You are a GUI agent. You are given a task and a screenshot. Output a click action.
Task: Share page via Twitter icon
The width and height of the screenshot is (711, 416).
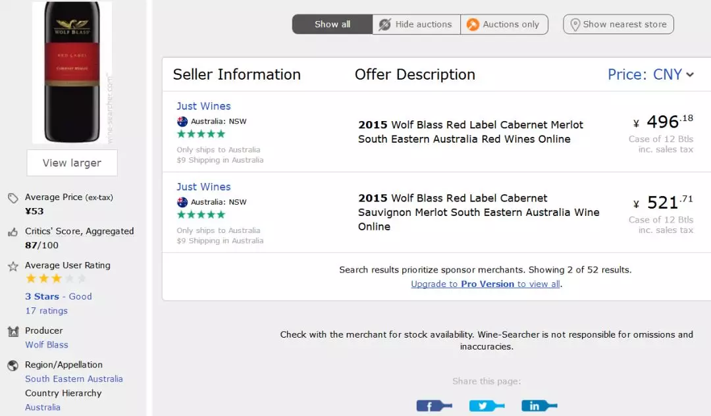[487, 405]
